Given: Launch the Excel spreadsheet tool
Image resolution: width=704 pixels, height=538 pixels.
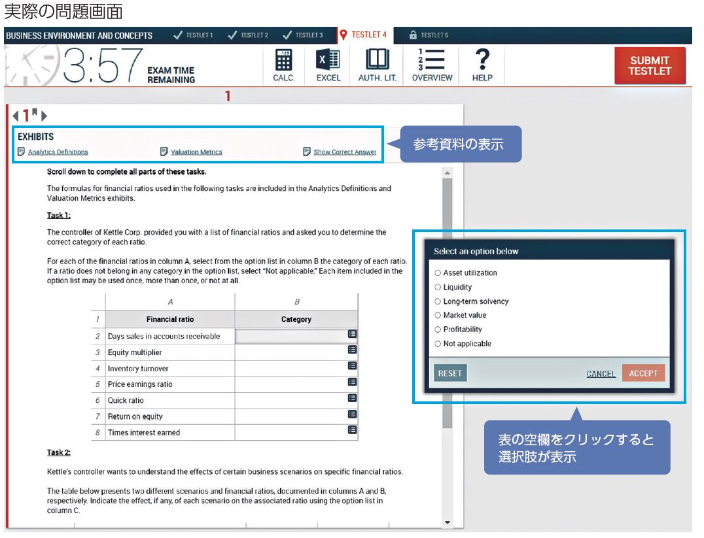Looking at the screenshot, I should (x=328, y=65).
